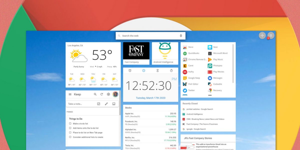Viewport: 300px width, 150px height.
Task: Click the plus button to add a widget
Action: point(262,35)
